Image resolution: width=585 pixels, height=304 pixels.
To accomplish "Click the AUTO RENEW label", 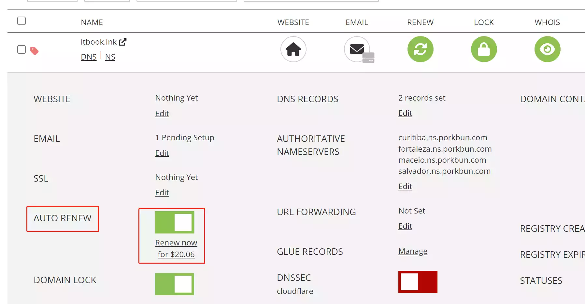I will click(63, 218).
